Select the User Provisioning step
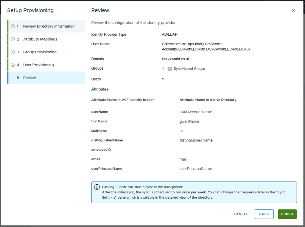305x227 pixels. (38, 65)
